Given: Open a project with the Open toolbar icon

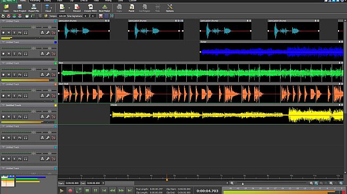Looking at the screenshot, I should pyautogui.click(x=6, y=8).
